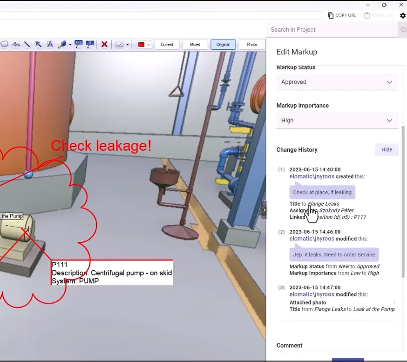Viewport: 407px width, 362px height.
Task: Expand the Markup Importance dropdown
Action: point(337,120)
